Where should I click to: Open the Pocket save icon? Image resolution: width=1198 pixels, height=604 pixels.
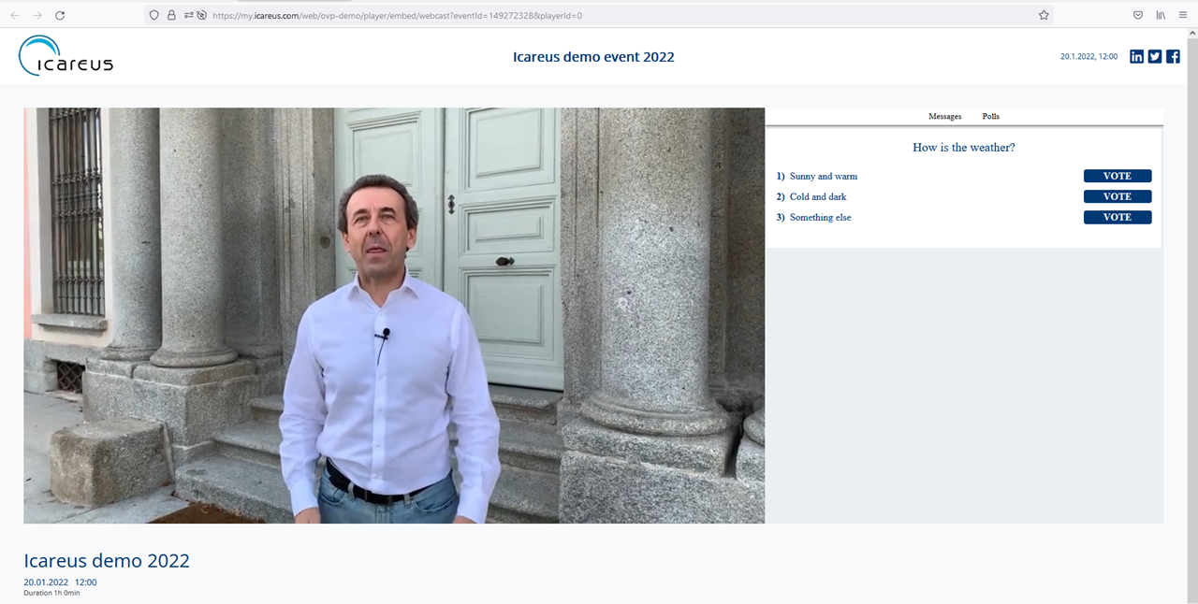tap(1138, 16)
